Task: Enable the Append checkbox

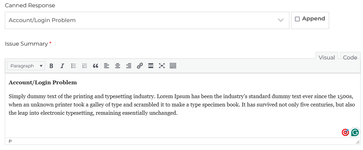Action: coord(297,19)
